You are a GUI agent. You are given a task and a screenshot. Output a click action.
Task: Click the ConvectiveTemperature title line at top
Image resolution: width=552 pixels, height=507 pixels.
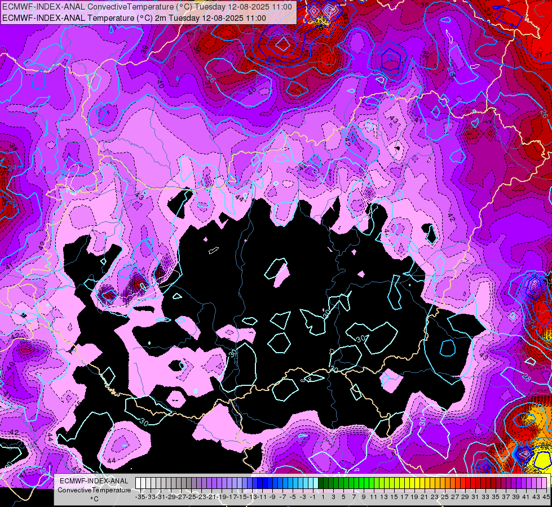[147, 7]
